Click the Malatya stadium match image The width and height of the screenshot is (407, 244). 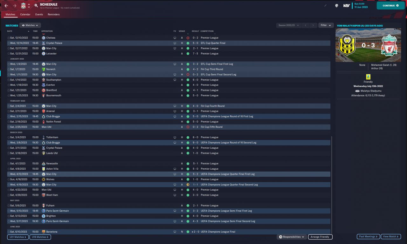(x=368, y=45)
